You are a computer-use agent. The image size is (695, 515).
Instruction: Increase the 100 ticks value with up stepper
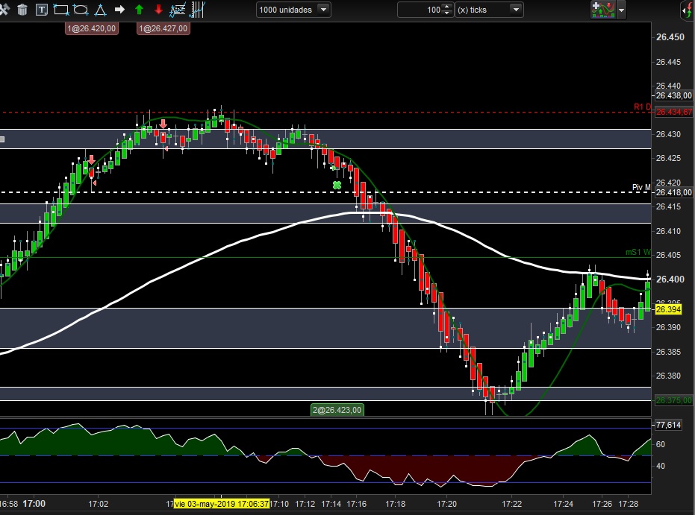pos(446,6)
